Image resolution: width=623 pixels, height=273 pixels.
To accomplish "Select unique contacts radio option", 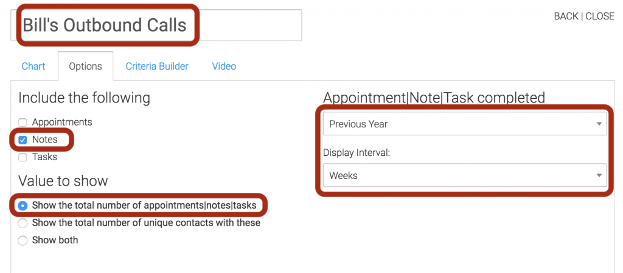I will [x=23, y=223].
